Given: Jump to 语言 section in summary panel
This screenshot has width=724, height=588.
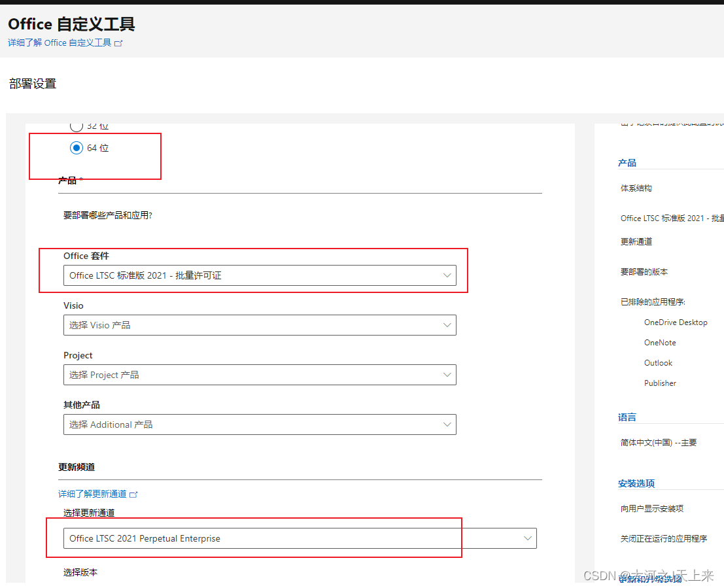Looking at the screenshot, I should coord(627,417).
